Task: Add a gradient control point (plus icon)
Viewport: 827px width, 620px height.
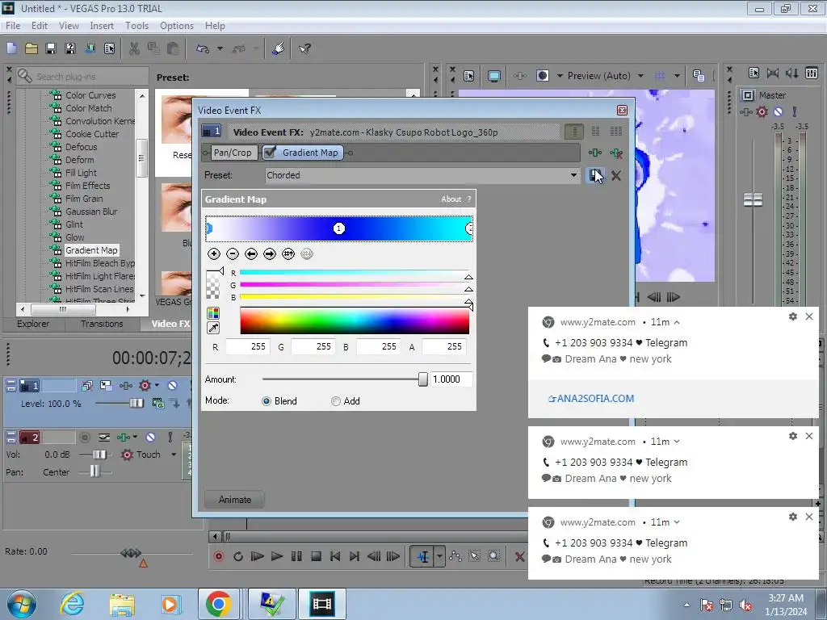Action: tap(213, 254)
